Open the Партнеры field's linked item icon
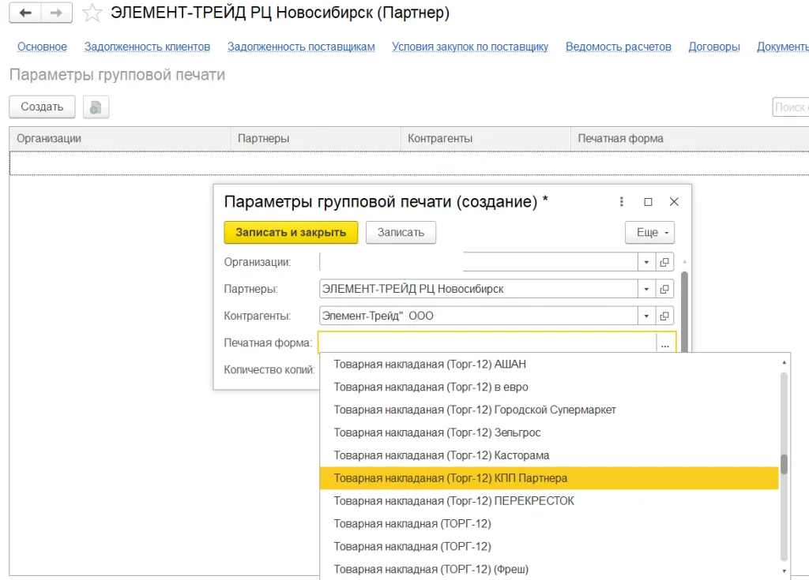Image resolution: width=809 pixels, height=580 pixels. 664,289
